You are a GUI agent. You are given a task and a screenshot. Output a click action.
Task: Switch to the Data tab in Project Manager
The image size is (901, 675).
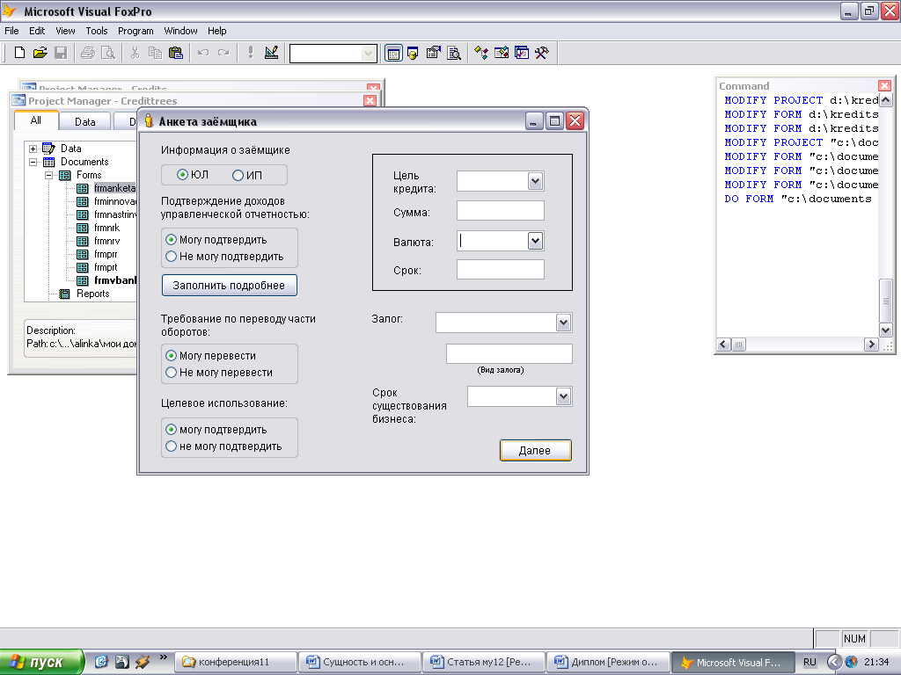click(85, 121)
